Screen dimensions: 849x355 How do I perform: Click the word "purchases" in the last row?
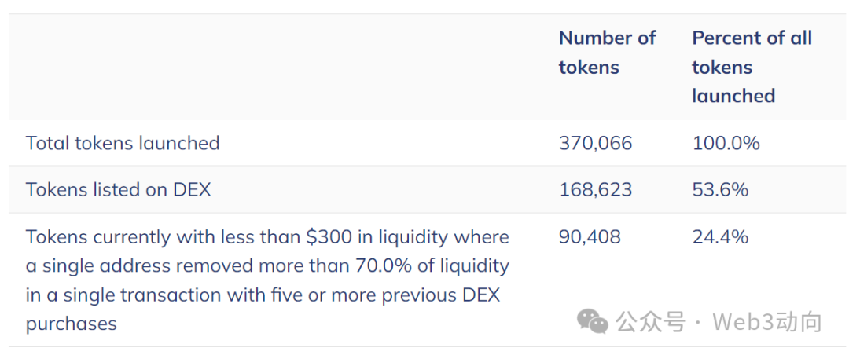(72, 324)
